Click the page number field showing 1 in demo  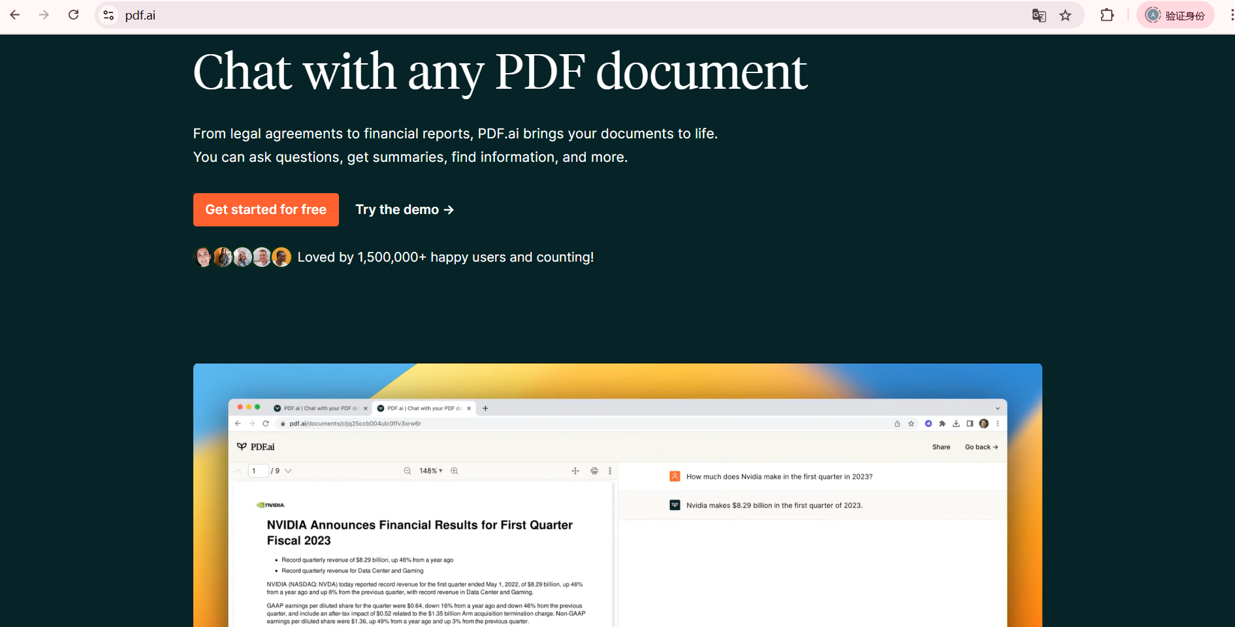259,471
